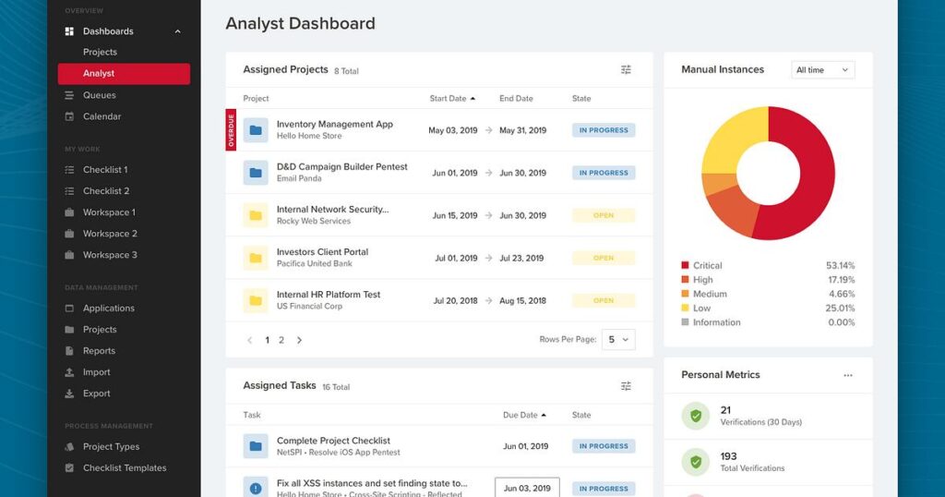The image size is (945, 497).
Task: Select page 2 of Assigned Projects
Action: [281, 340]
